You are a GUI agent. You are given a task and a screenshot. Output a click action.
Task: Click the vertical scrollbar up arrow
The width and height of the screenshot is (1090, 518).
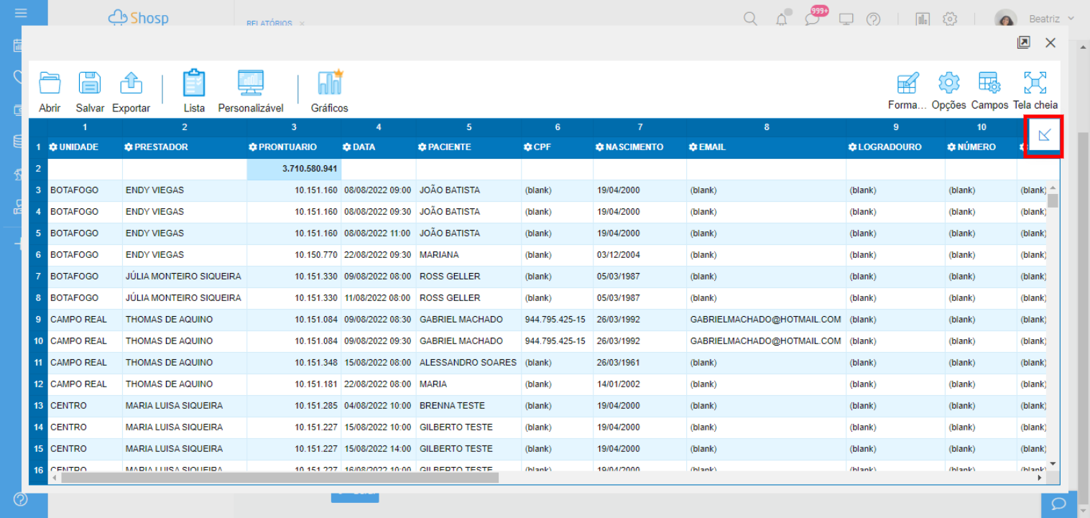tap(1053, 187)
